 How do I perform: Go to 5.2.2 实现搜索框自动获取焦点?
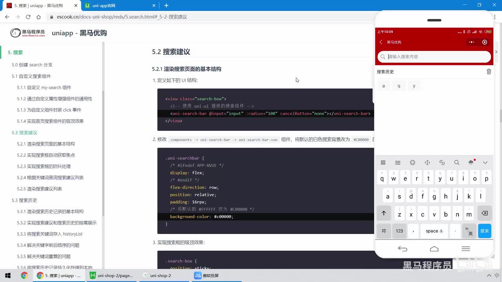(x=46, y=155)
